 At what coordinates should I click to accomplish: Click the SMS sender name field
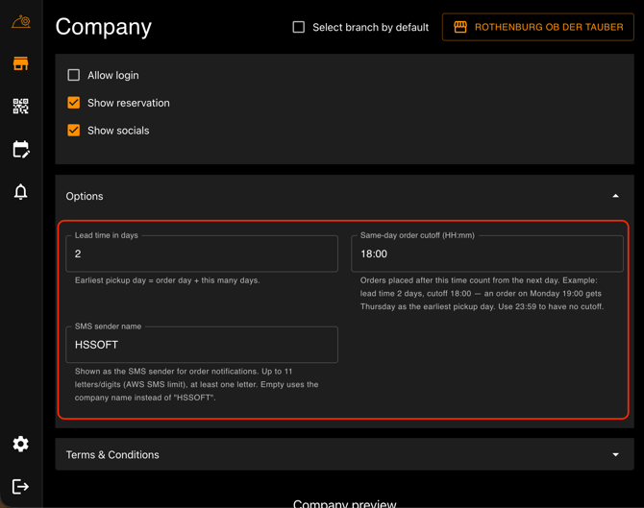[x=202, y=345]
